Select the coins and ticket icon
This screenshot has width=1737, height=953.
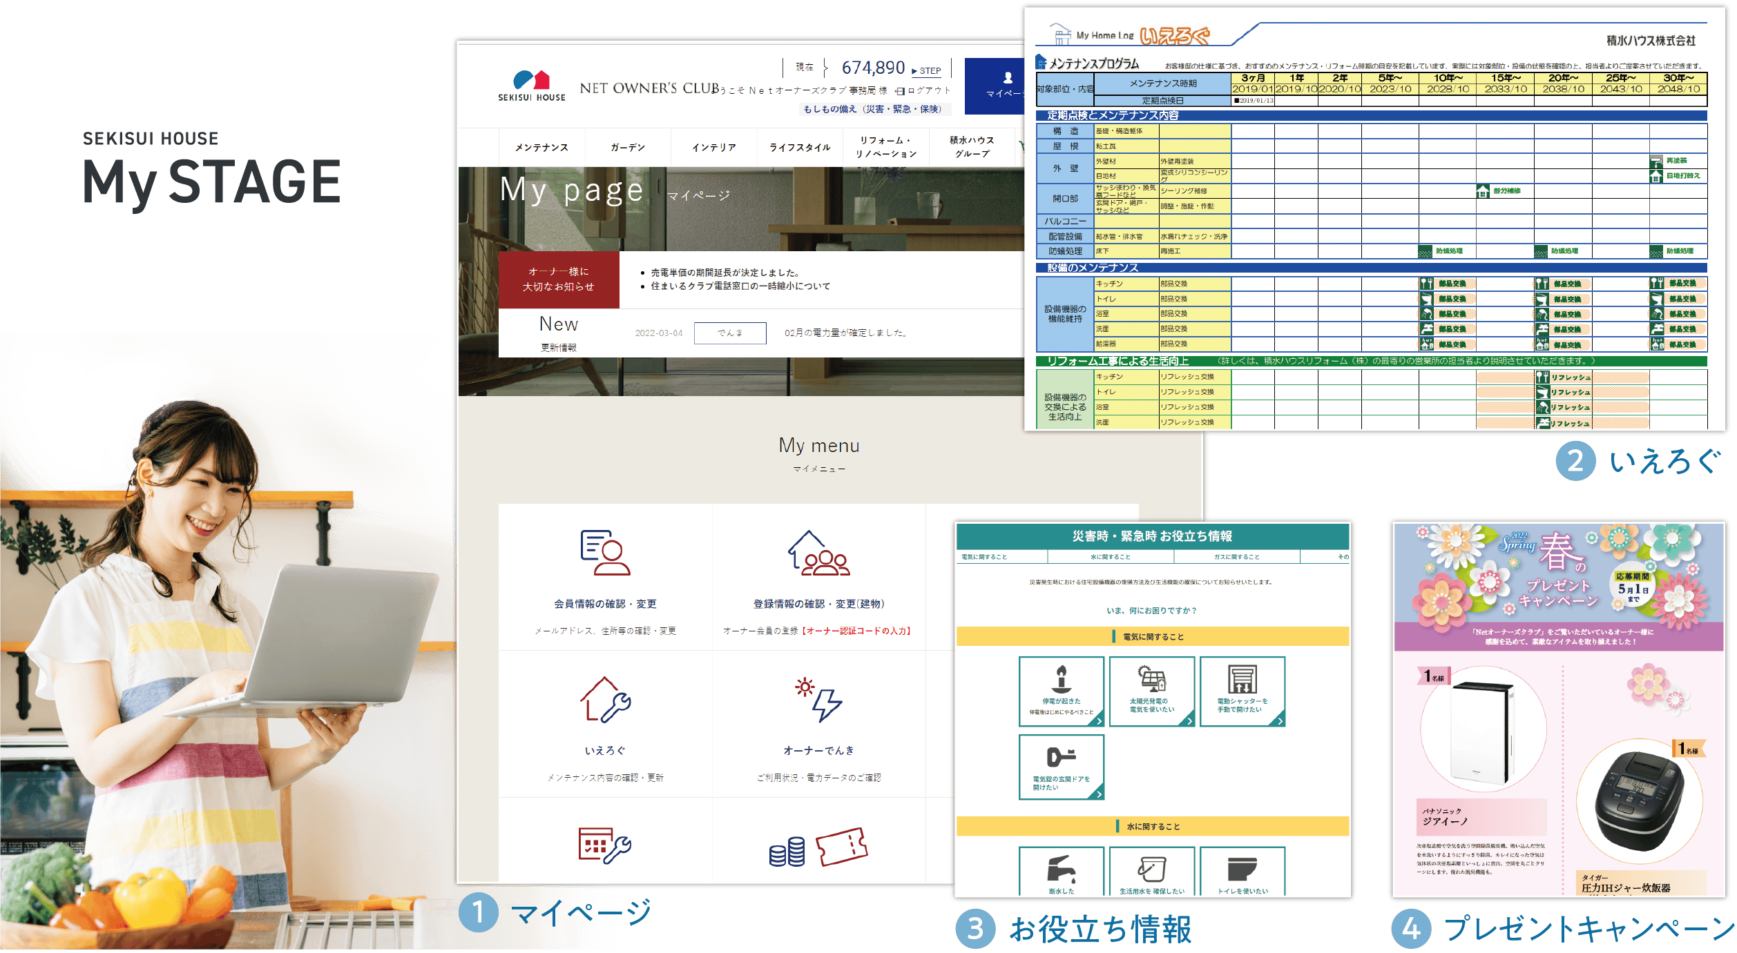818,847
